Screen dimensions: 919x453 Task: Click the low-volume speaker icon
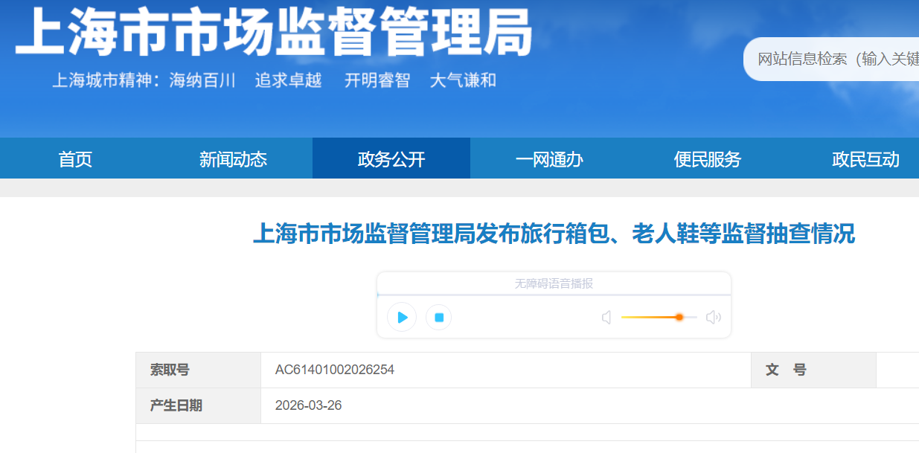[606, 318]
